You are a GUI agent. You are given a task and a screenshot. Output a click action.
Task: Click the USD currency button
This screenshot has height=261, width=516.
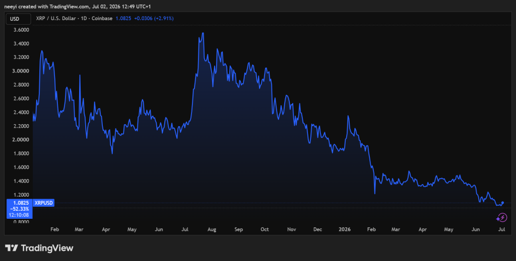pyautogui.click(x=19, y=19)
